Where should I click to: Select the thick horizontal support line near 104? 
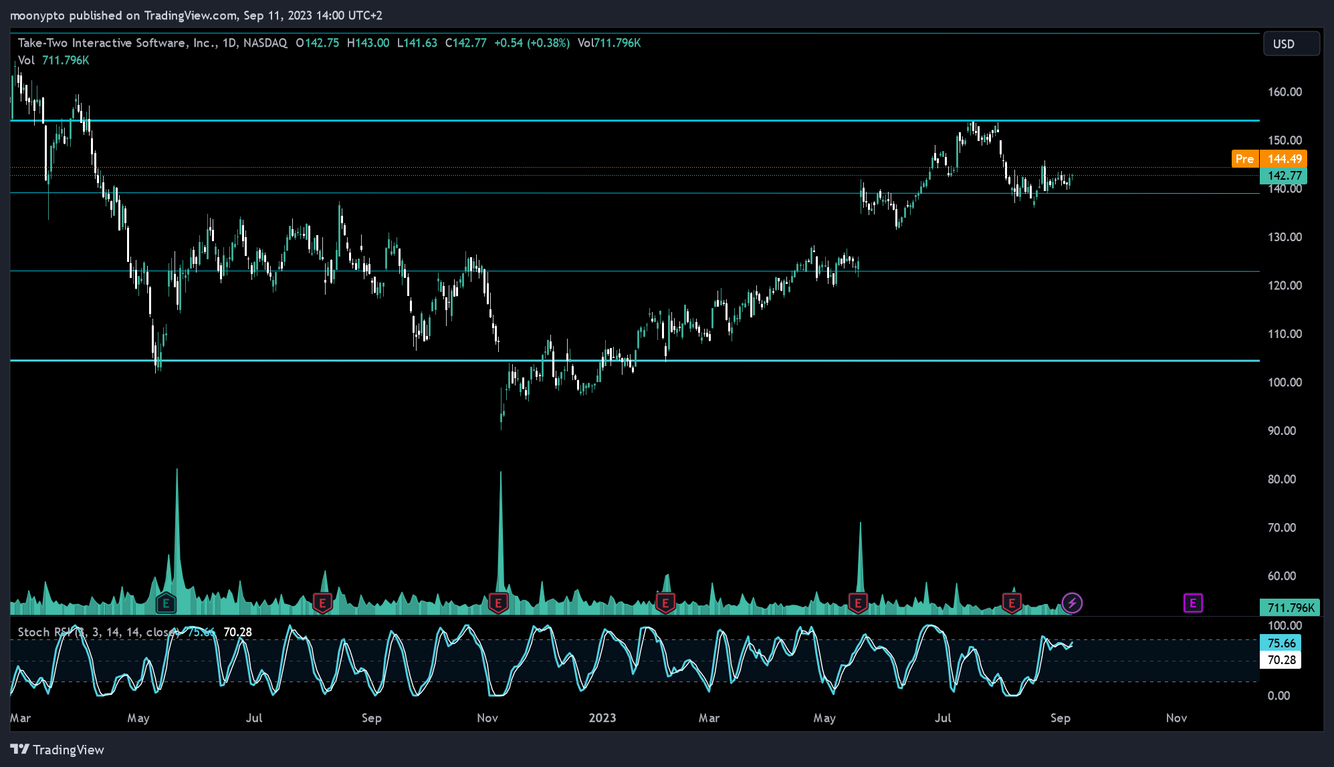635,361
